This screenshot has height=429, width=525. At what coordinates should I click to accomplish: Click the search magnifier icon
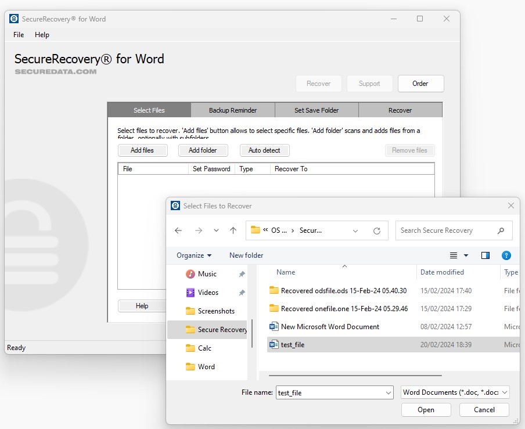click(x=501, y=230)
